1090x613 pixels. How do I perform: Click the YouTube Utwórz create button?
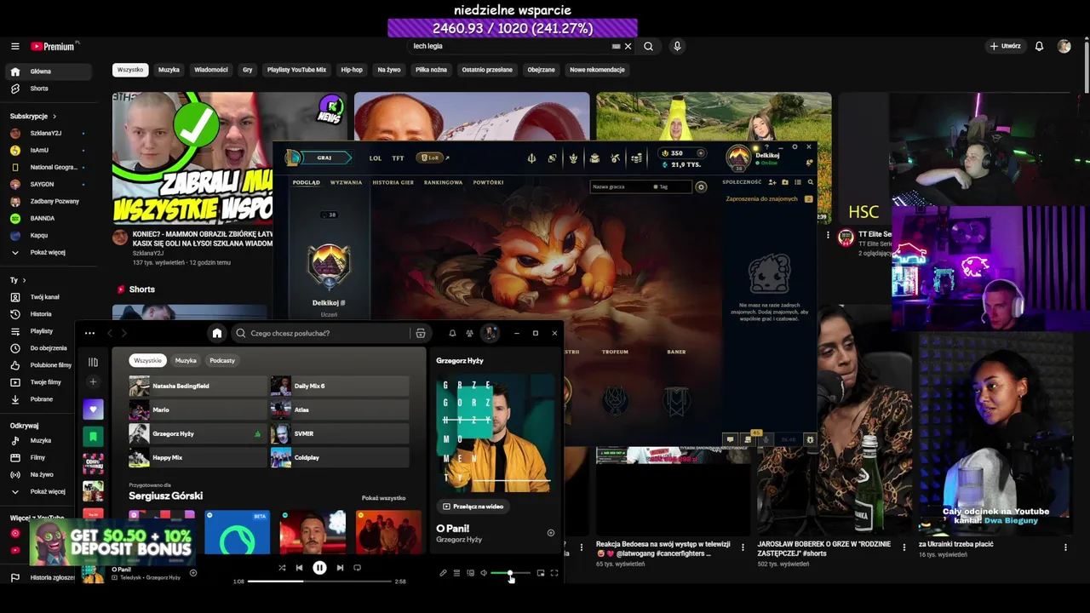(x=1005, y=46)
